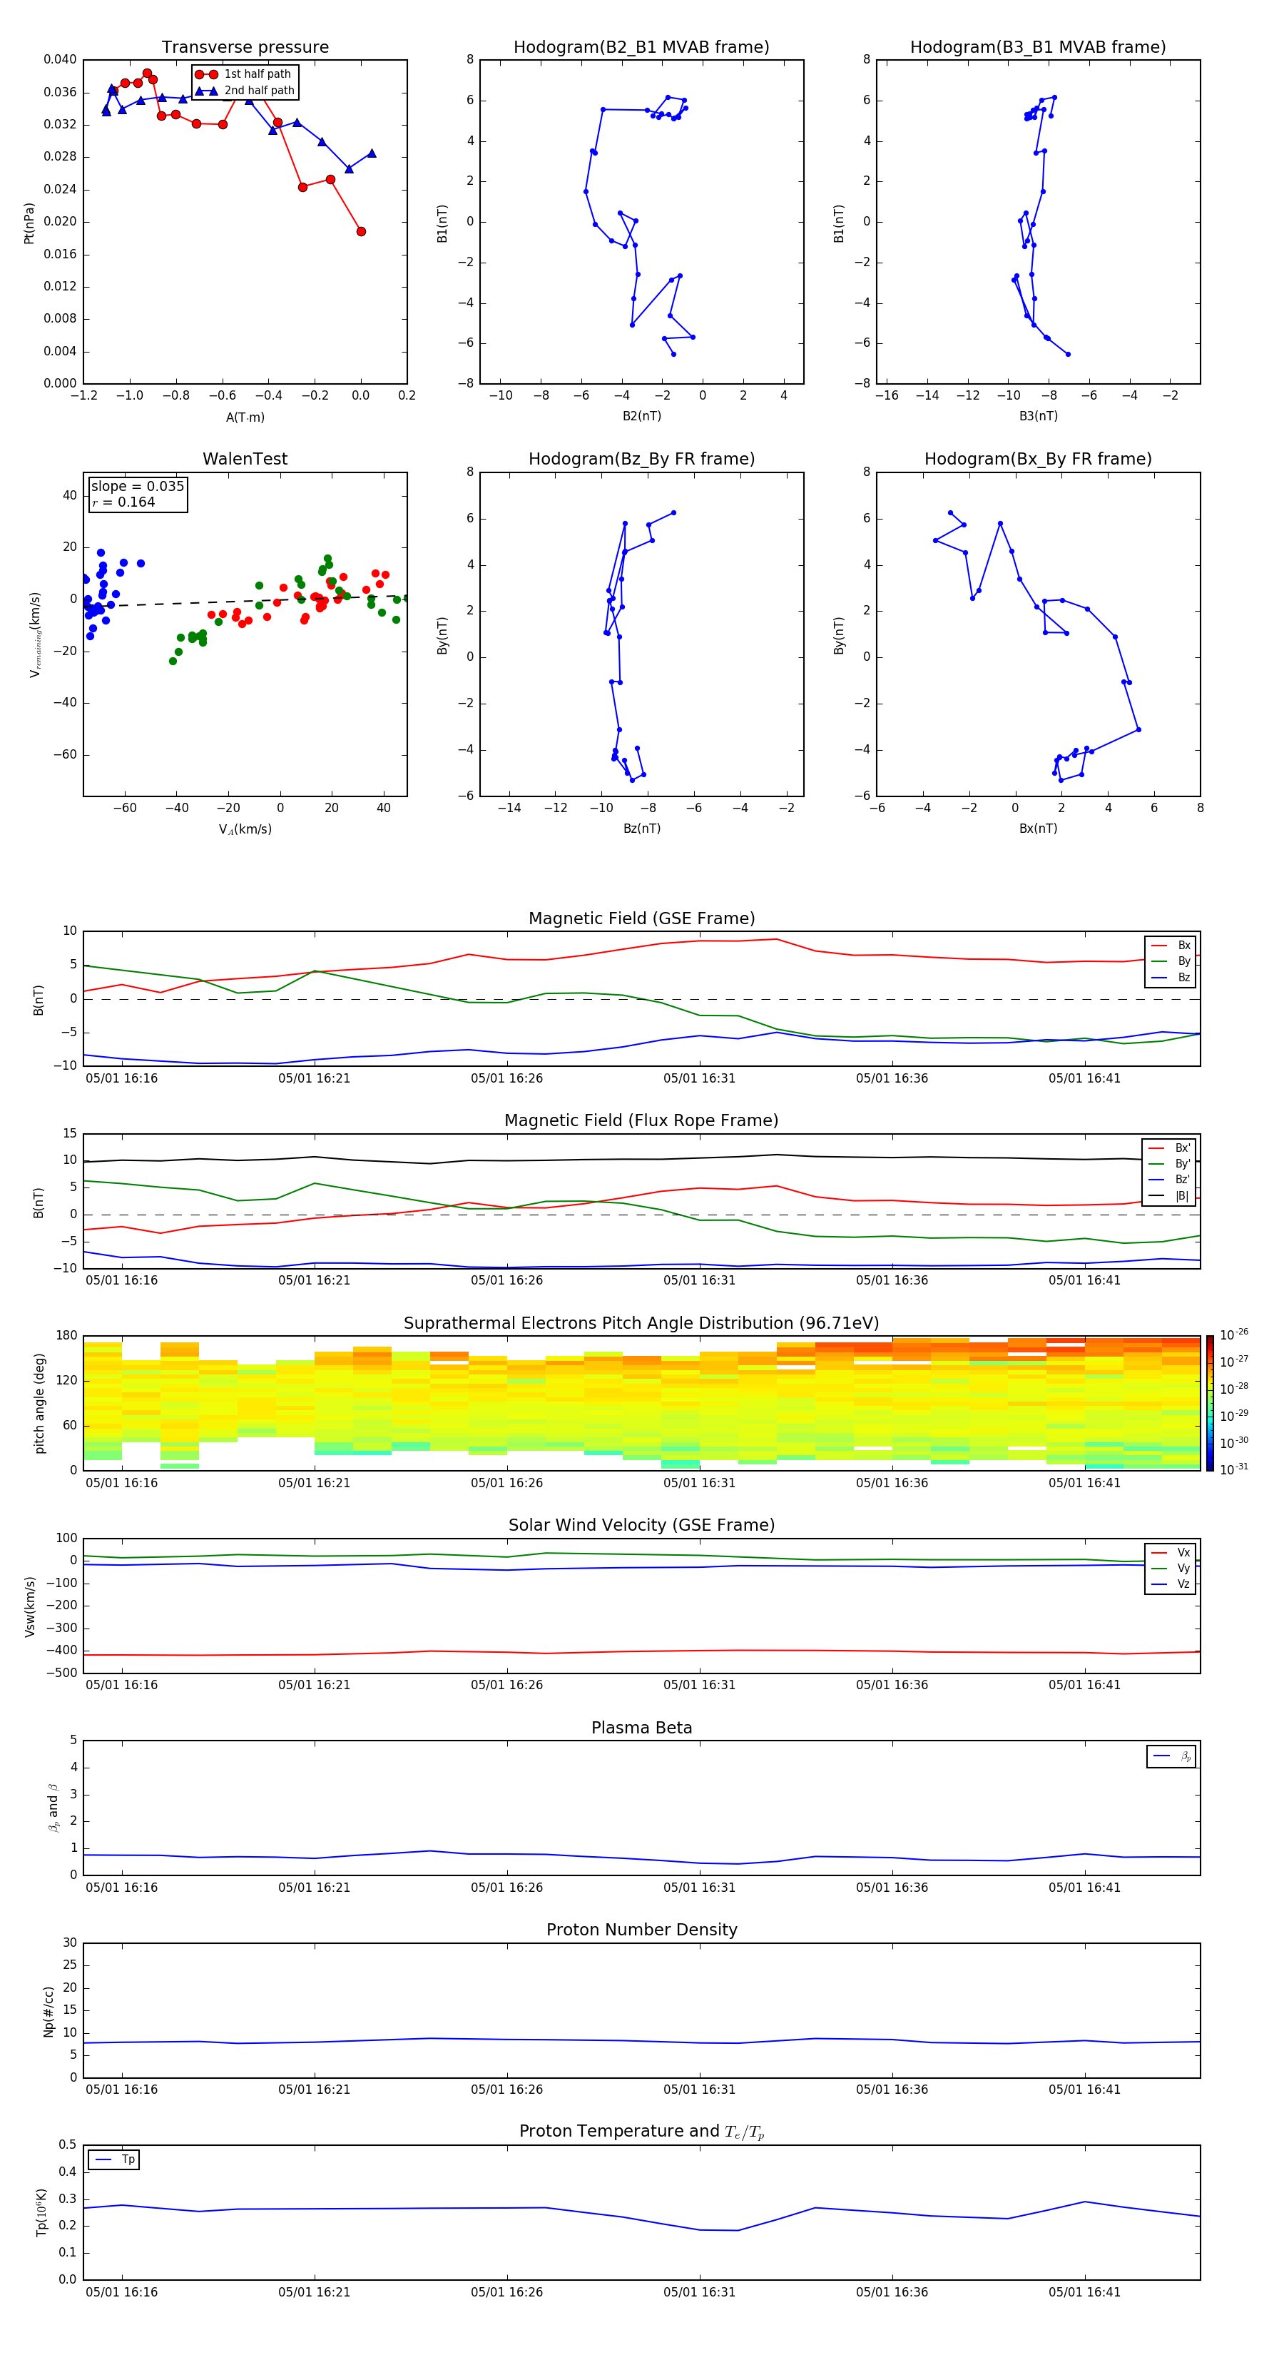Click '2nd half path' legend entry

(245, 91)
